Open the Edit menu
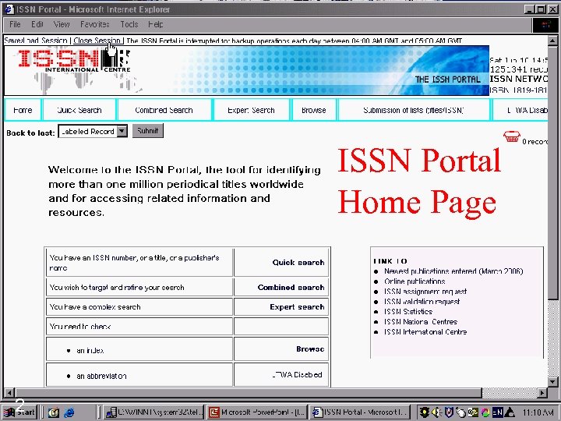 tap(37, 24)
